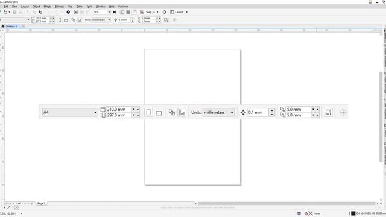The height and width of the screenshot is (217, 386).
Task: Open the Object menu
Action: [x=36, y=7]
